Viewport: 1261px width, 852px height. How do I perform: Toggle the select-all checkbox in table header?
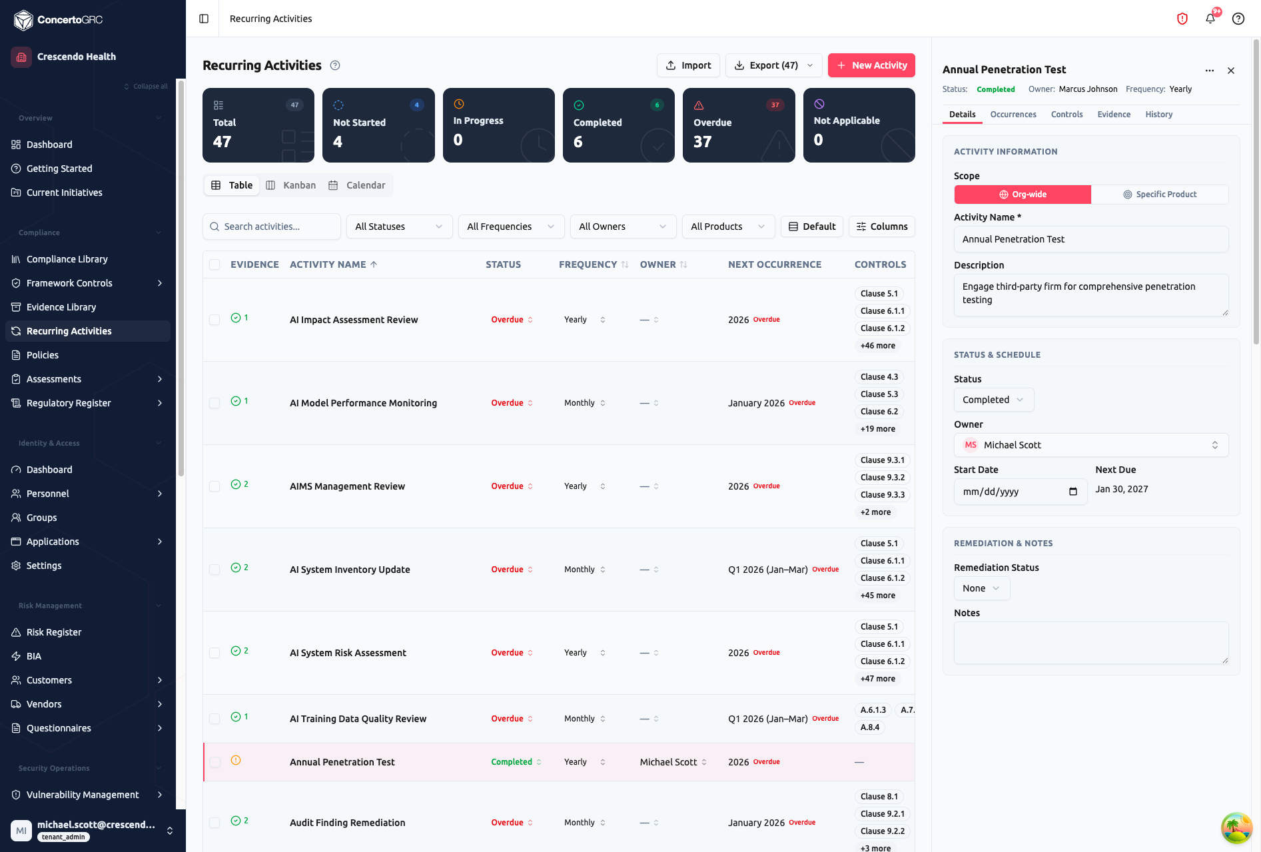pyautogui.click(x=214, y=264)
